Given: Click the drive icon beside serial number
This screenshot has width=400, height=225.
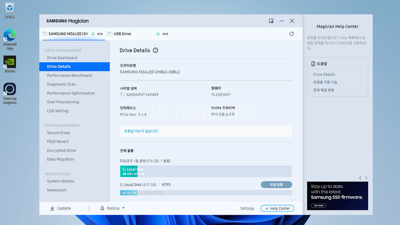Looking at the screenshot, I should pos(122,94).
